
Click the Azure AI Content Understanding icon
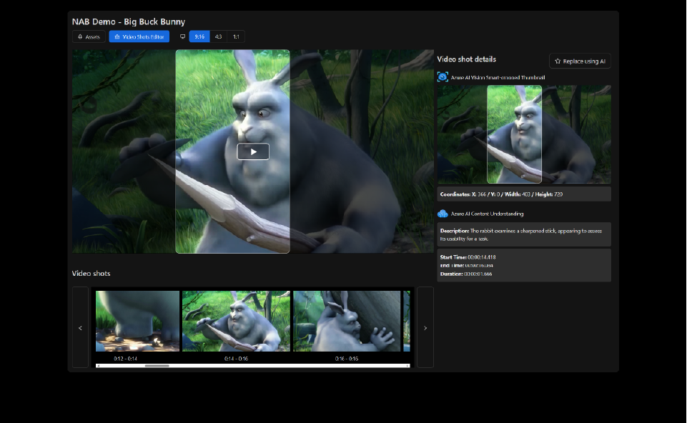tap(443, 214)
